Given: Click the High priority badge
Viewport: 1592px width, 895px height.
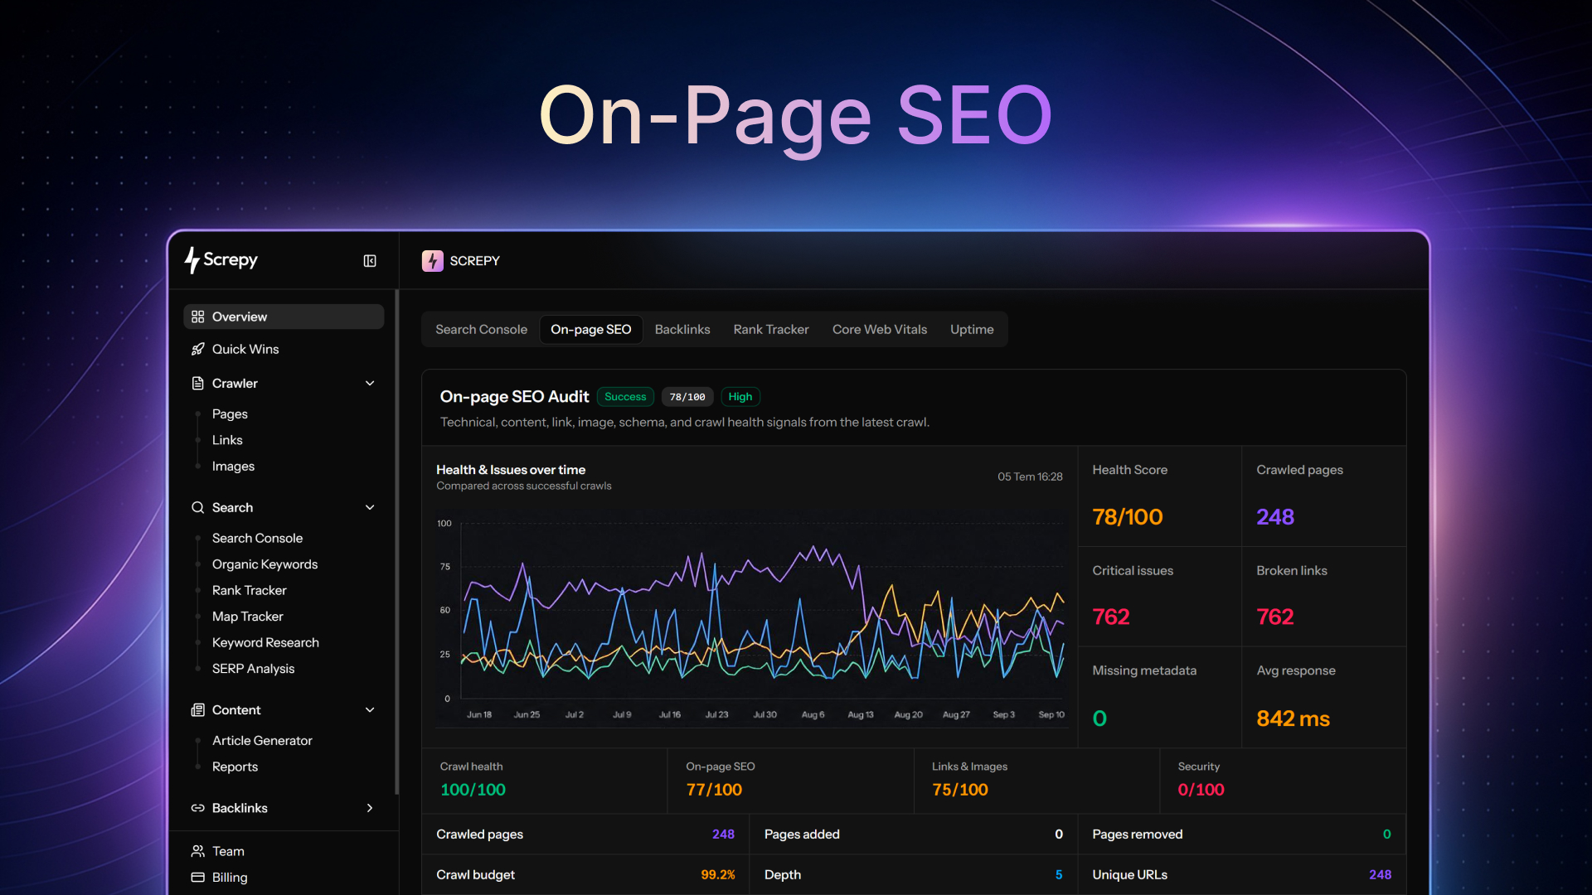Looking at the screenshot, I should (740, 397).
